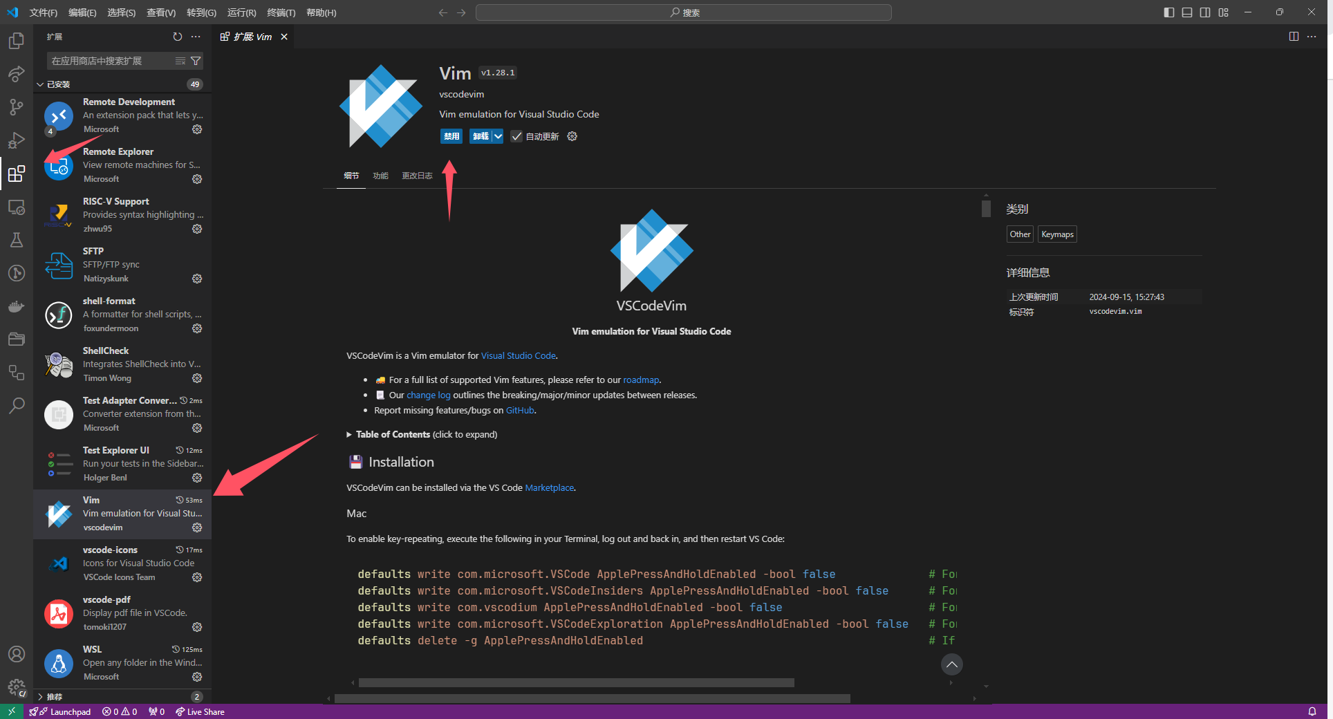Open Manage gear for Remote Development extension
The height and width of the screenshot is (719, 1333).
click(x=197, y=129)
